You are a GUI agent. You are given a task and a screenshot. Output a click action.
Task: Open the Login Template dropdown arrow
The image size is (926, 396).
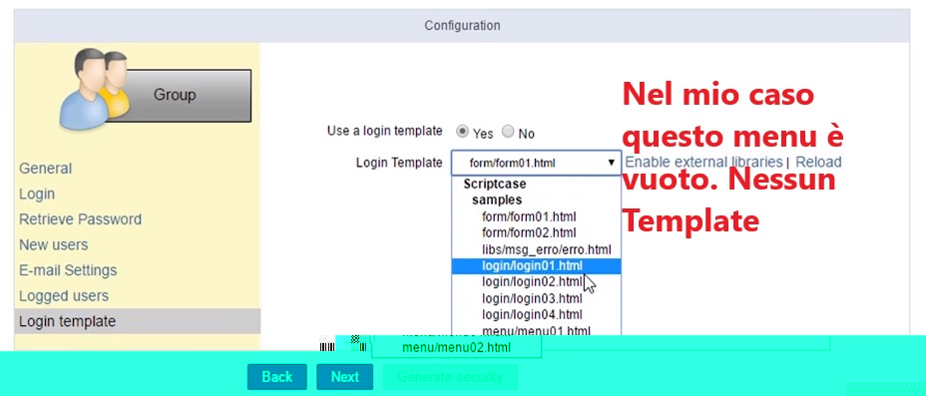(x=612, y=163)
